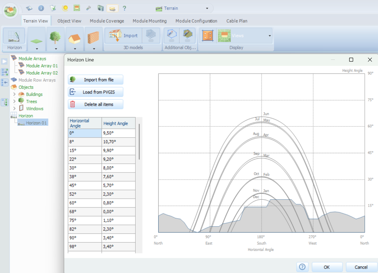
Task: Click the blue info icon in toolbar
Action: [41, 8]
